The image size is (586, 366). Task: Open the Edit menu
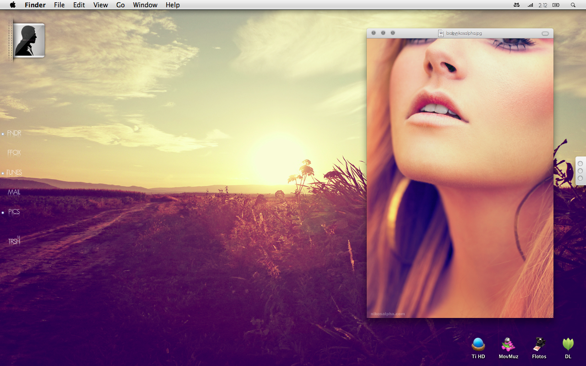coord(79,5)
